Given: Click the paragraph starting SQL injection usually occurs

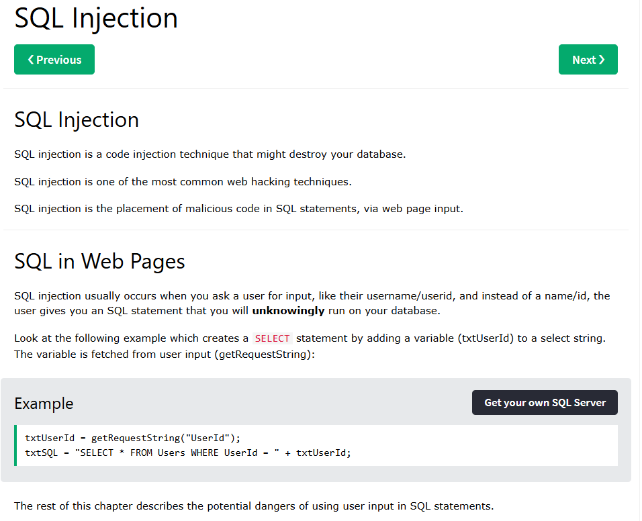Looking at the screenshot, I should [312, 303].
